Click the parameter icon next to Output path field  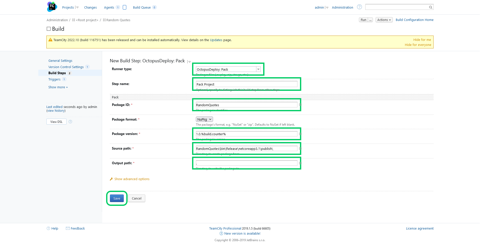(x=300, y=163)
